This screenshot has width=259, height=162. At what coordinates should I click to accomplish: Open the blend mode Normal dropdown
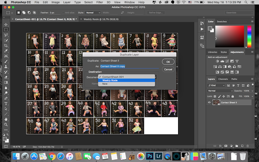click(x=220, y=91)
